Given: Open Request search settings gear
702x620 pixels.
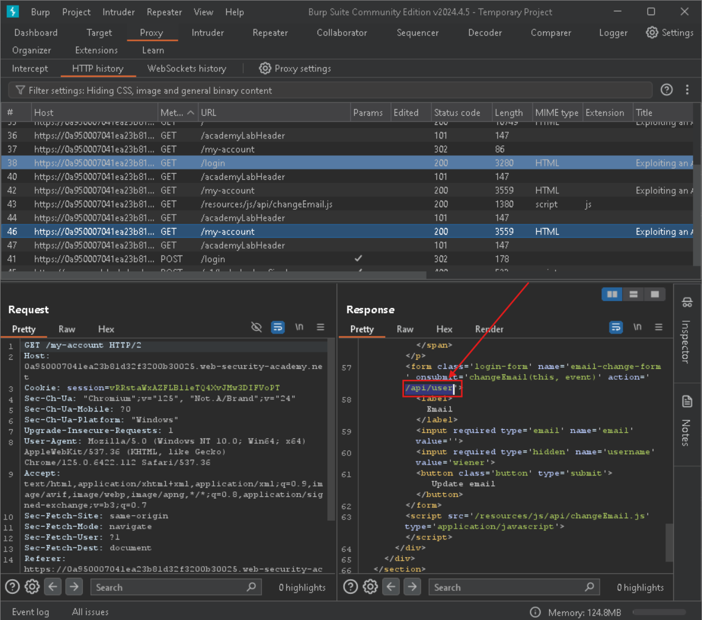Looking at the screenshot, I should point(32,587).
